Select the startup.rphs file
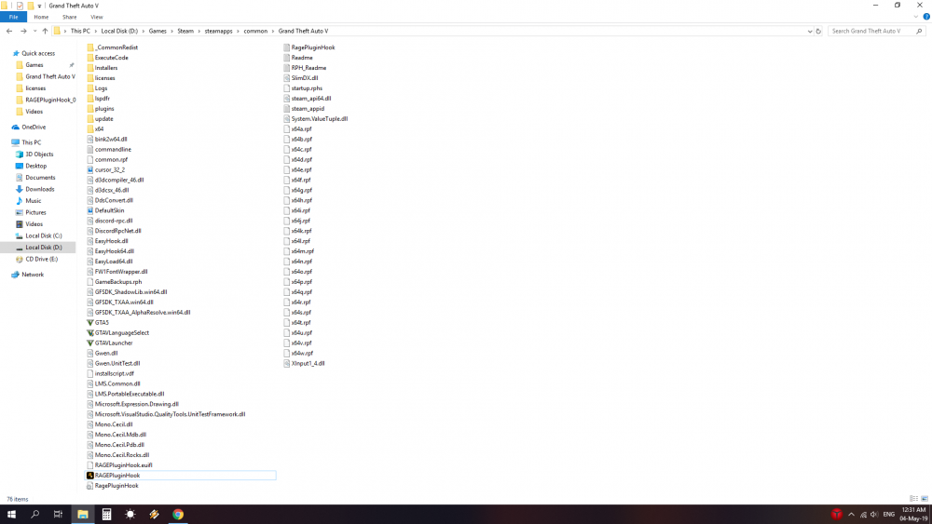 click(x=306, y=88)
